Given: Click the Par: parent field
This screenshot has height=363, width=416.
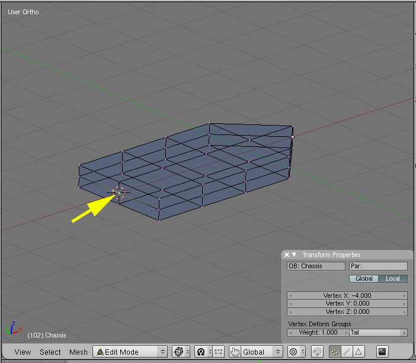Looking at the screenshot, I should (378, 266).
